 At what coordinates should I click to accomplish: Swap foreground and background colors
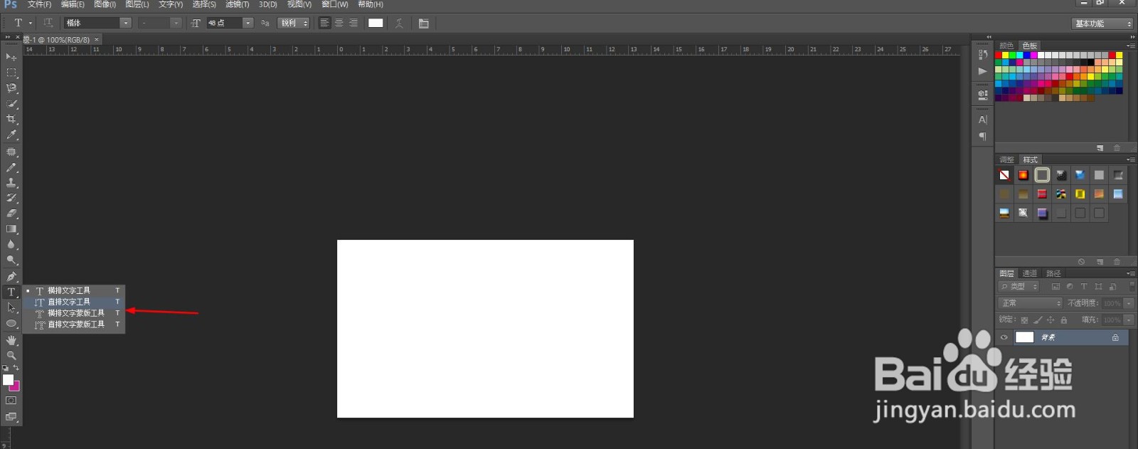16,368
